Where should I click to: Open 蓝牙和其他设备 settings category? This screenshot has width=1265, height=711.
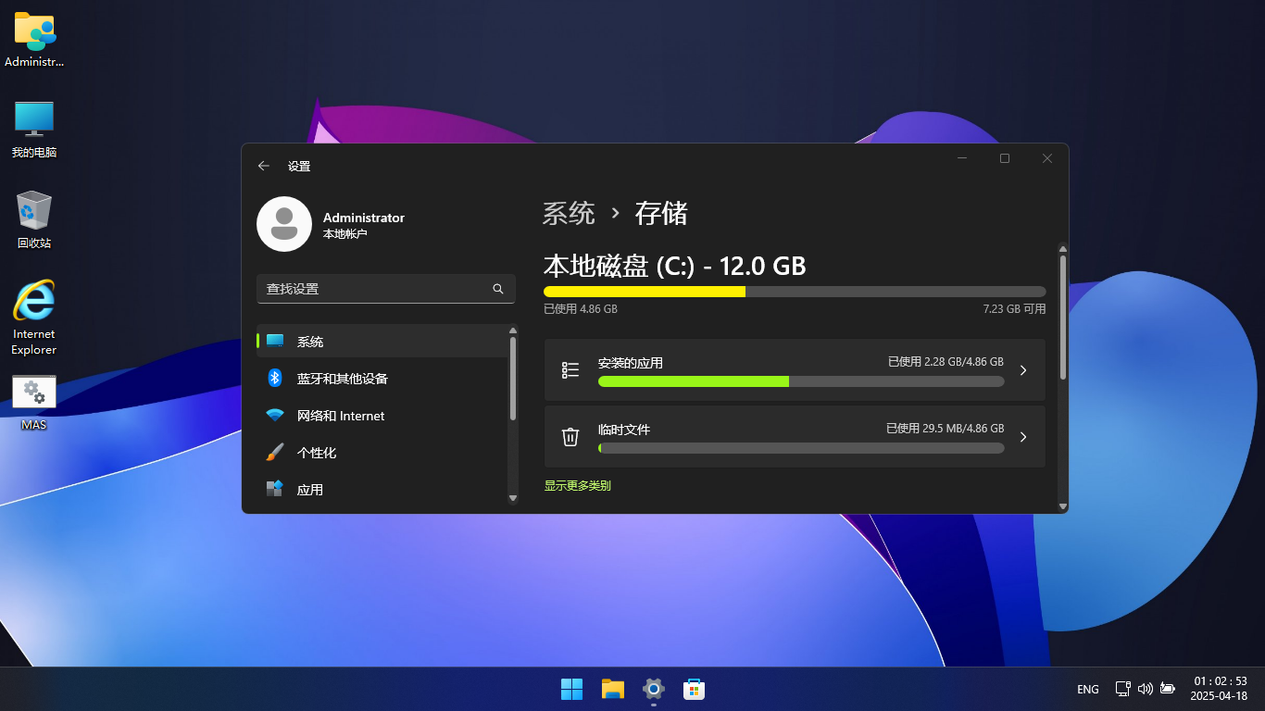point(382,379)
